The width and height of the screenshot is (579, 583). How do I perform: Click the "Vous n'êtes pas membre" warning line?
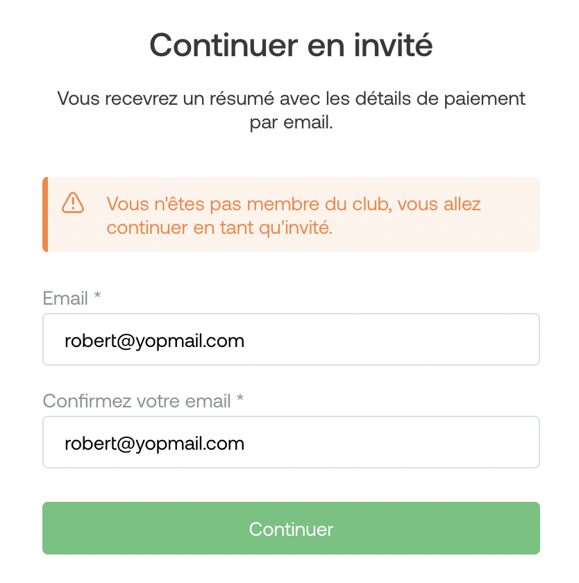pyautogui.click(x=293, y=204)
